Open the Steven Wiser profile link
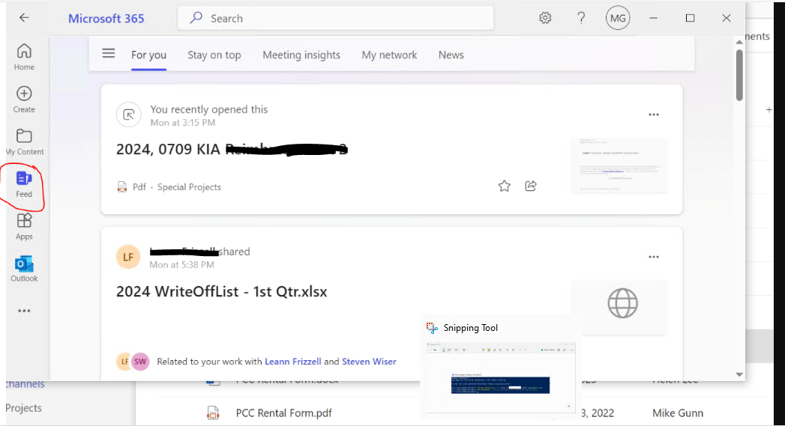The image size is (785, 426). point(369,362)
